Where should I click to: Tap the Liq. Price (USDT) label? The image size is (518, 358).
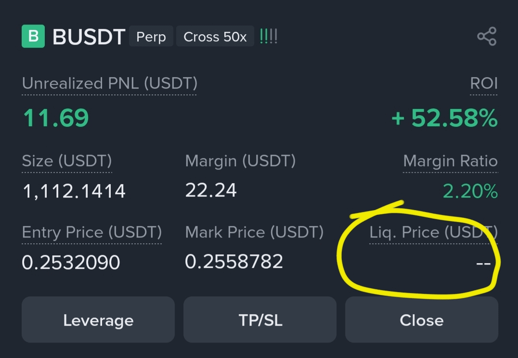click(x=433, y=233)
